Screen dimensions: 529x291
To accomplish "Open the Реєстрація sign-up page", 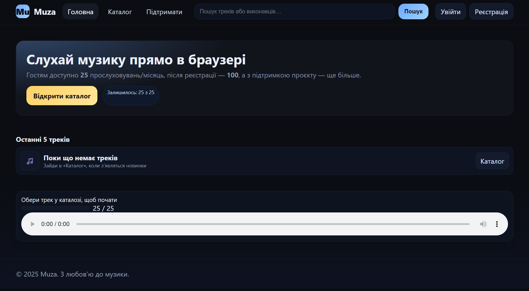I will coord(491,12).
